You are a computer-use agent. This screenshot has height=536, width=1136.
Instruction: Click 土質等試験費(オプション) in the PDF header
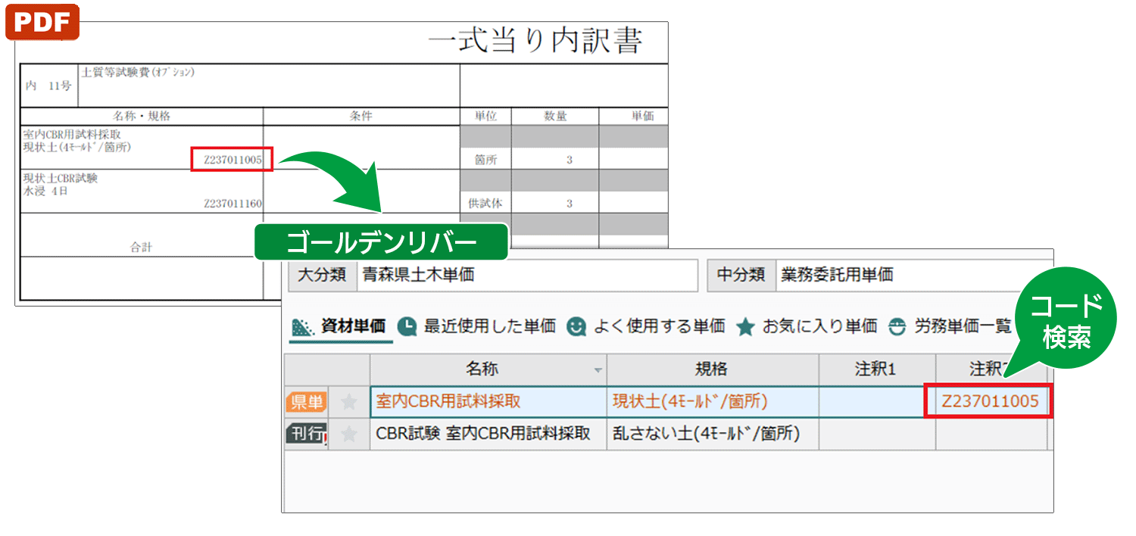tap(138, 73)
